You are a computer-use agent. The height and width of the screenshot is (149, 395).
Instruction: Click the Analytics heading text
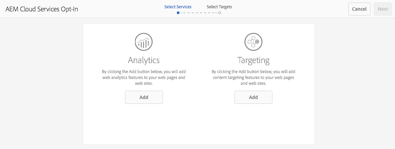(144, 60)
